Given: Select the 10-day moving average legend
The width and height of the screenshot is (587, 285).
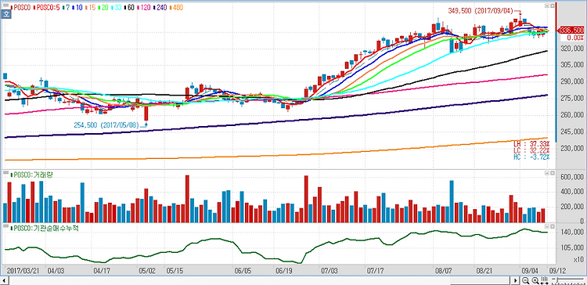Looking at the screenshot, I should tap(77, 8).
